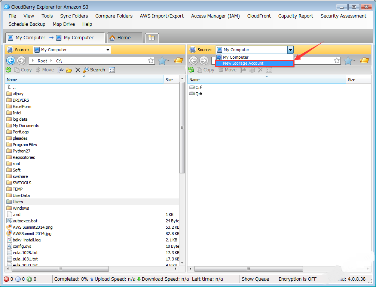Select the Python27 folder
This screenshot has width=376, height=287.
click(18, 151)
